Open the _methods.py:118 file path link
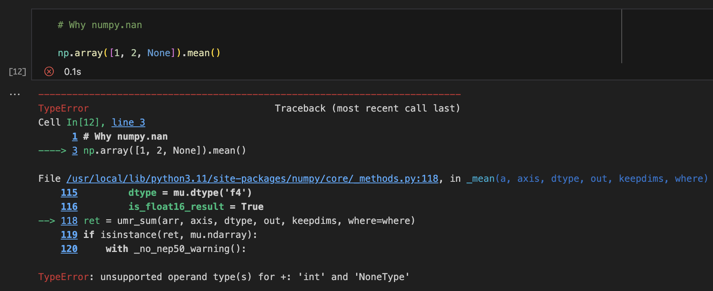 click(x=252, y=179)
